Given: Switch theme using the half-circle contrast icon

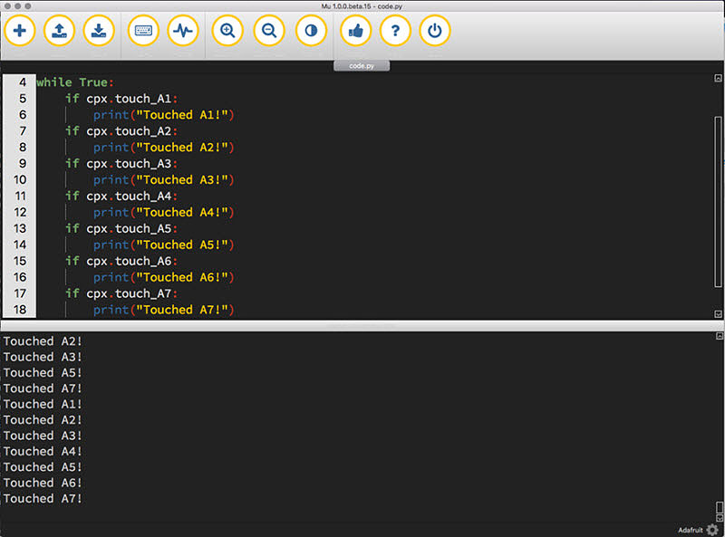Looking at the screenshot, I should [x=311, y=30].
